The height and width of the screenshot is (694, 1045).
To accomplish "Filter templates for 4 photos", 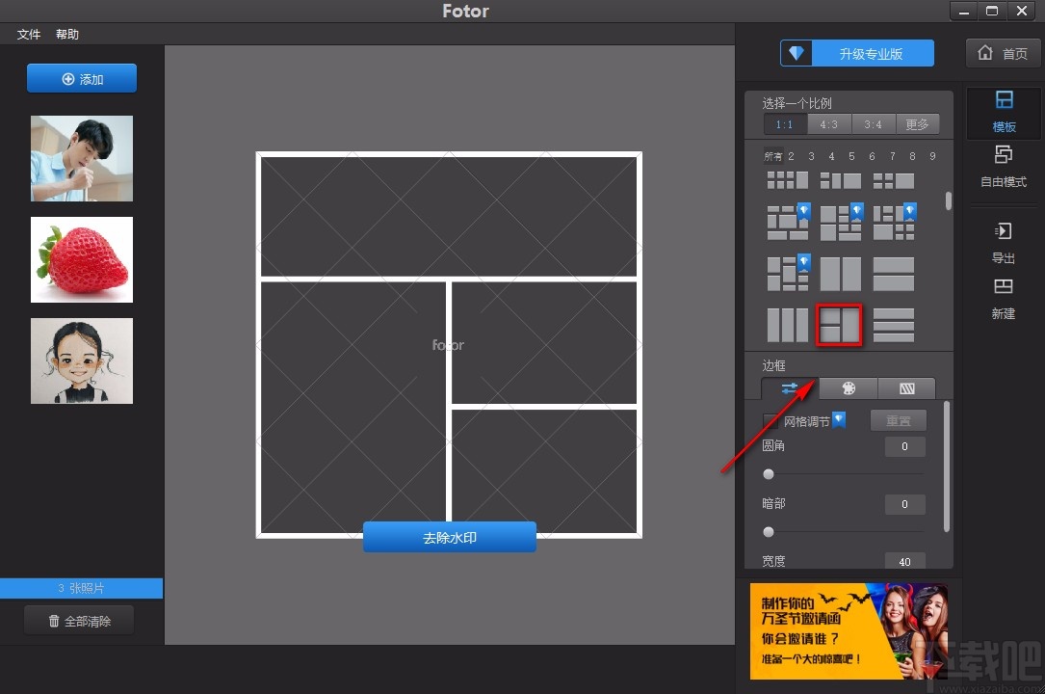I will point(831,156).
